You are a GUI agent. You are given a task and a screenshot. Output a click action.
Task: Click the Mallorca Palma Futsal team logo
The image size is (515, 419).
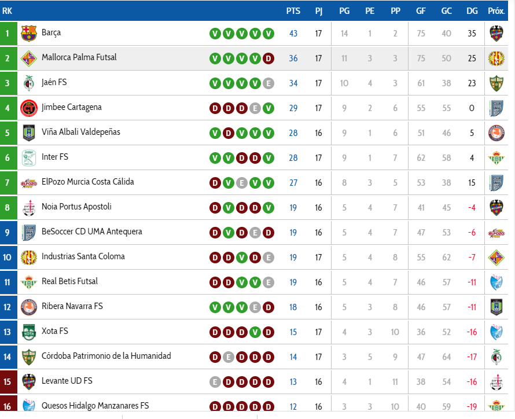(x=28, y=58)
